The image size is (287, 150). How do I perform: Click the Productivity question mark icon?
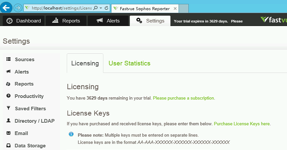[8, 96]
